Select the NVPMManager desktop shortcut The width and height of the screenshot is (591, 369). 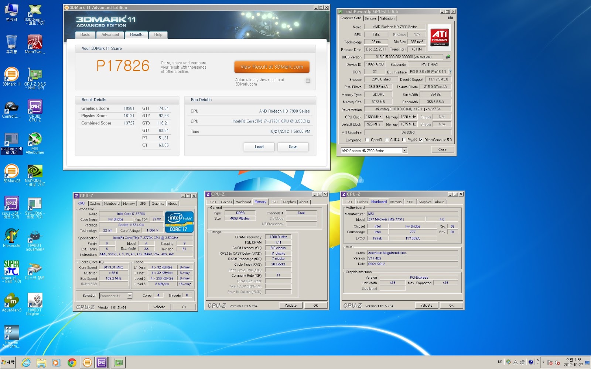coord(35,175)
